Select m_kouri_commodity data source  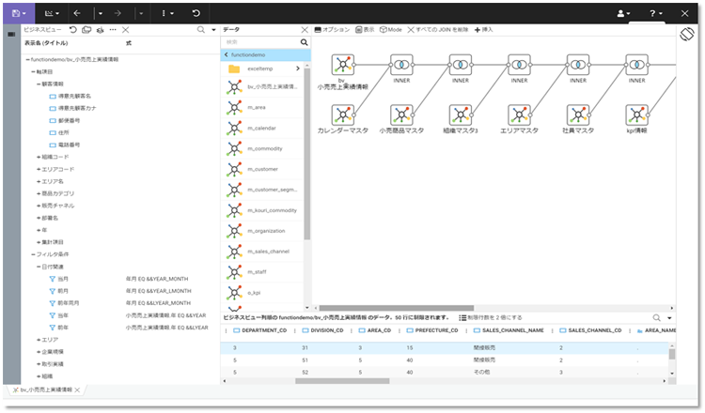tap(262, 210)
